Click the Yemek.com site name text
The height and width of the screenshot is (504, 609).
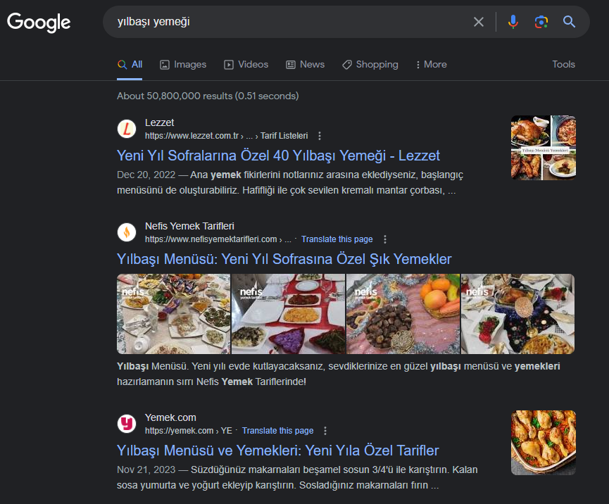point(170,417)
